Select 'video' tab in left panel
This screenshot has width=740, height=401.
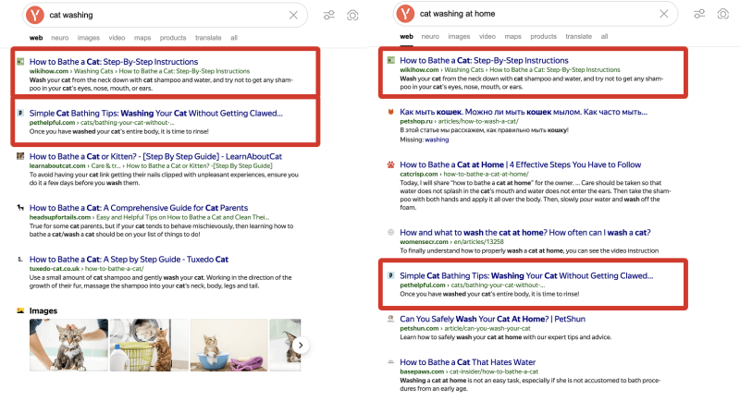117,38
